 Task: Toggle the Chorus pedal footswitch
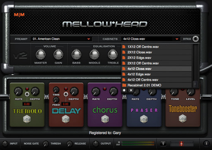tap(105, 119)
